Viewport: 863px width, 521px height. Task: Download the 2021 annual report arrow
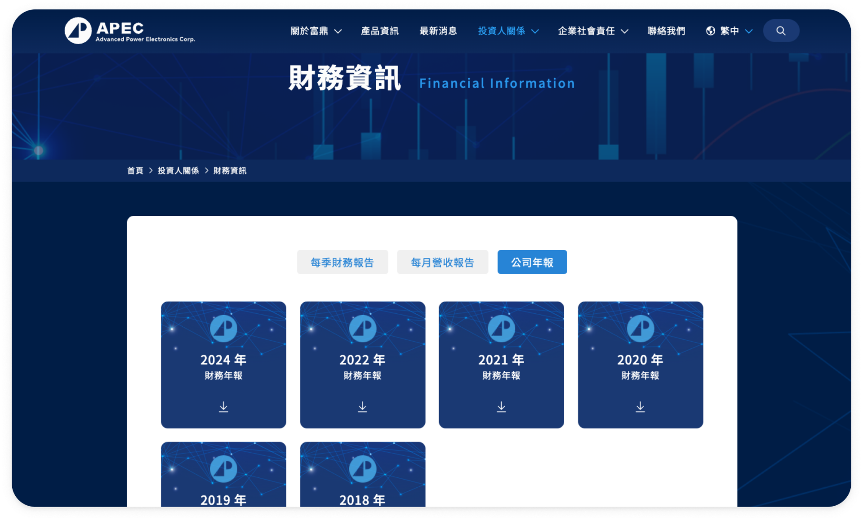pyautogui.click(x=501, y=407)
